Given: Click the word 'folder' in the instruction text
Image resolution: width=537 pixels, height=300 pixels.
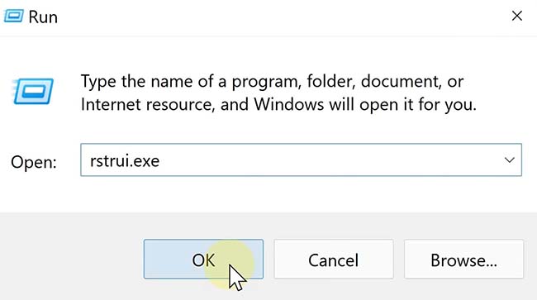Looking at the screenshot, I should [330, 82].
